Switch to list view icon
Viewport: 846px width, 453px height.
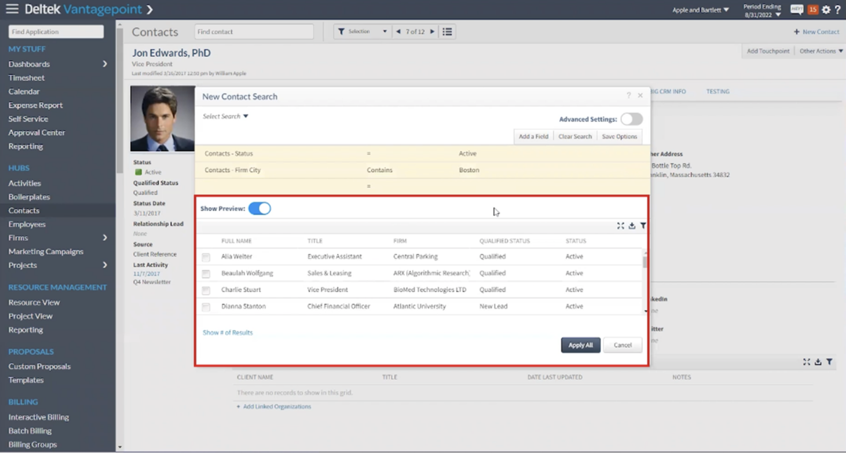pos(447,31)
